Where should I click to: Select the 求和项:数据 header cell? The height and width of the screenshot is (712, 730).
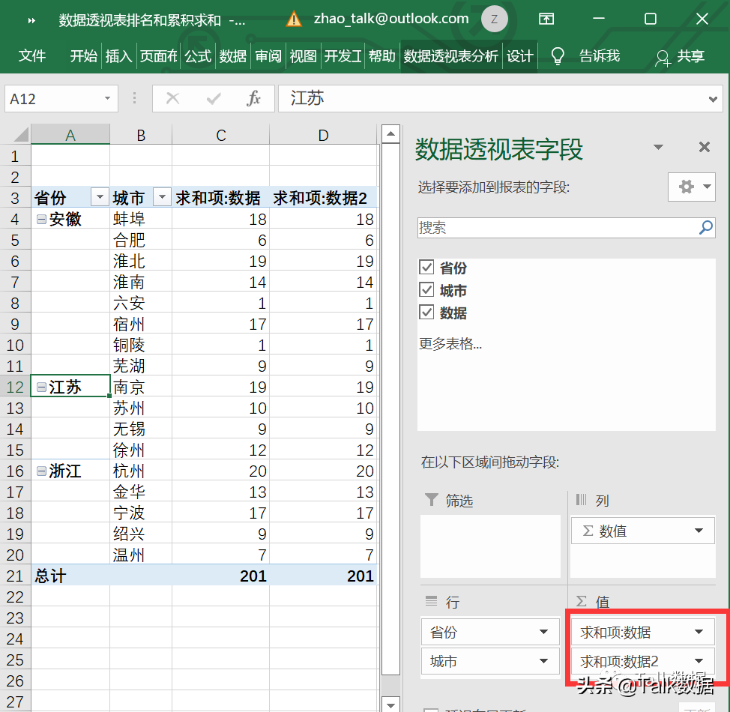tap(220, 198)
